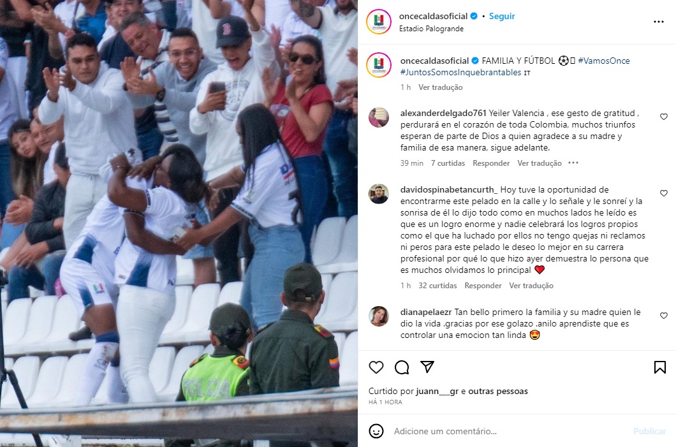Like alexanderdelgado761's comment
Image resolution: width=676 pixels, height=447 pixels.
tap(664, 117)
